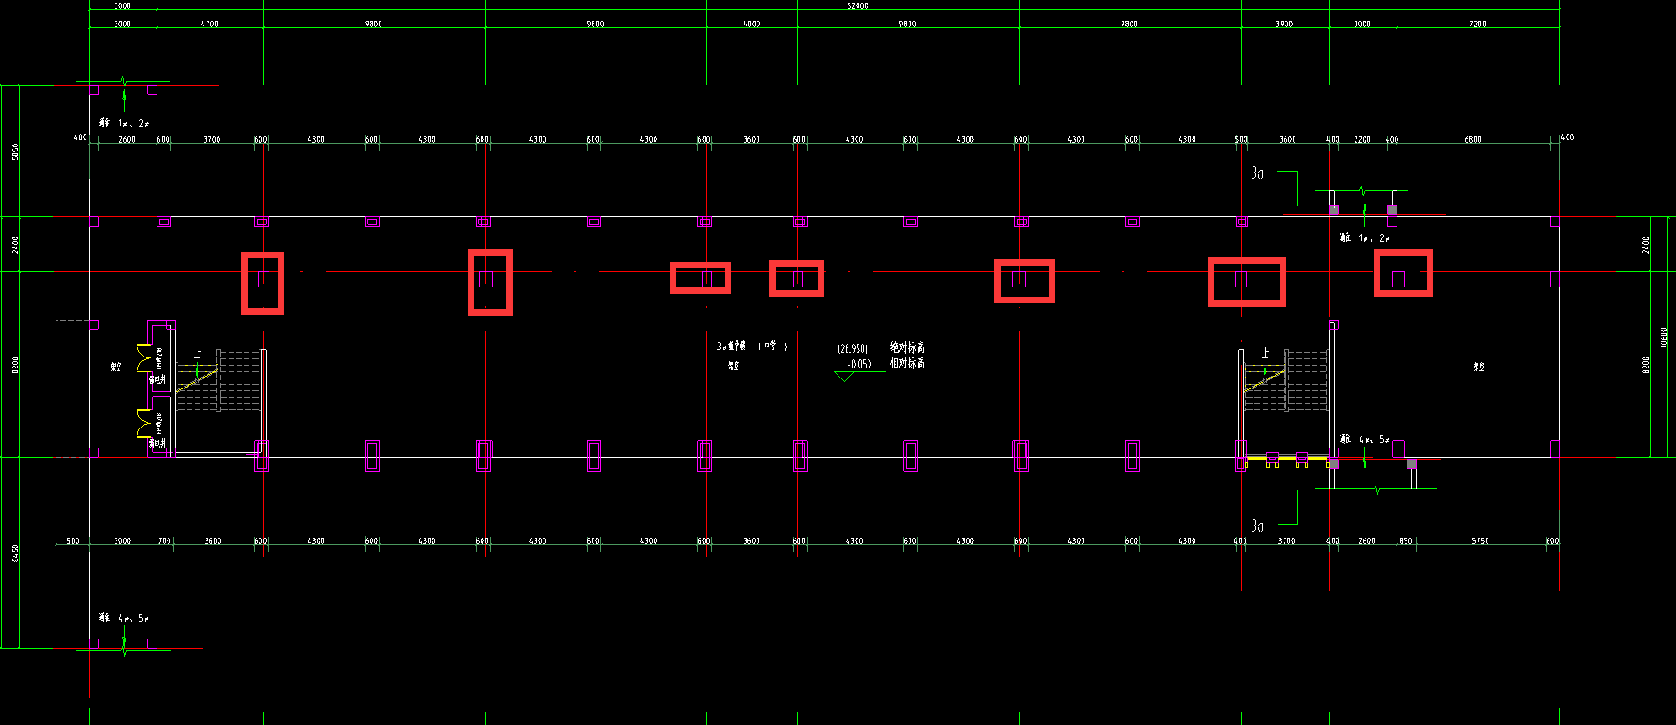Screen dimensions: 1676x725
Task: Click the green elevation triangle marker
Action: 844,376
